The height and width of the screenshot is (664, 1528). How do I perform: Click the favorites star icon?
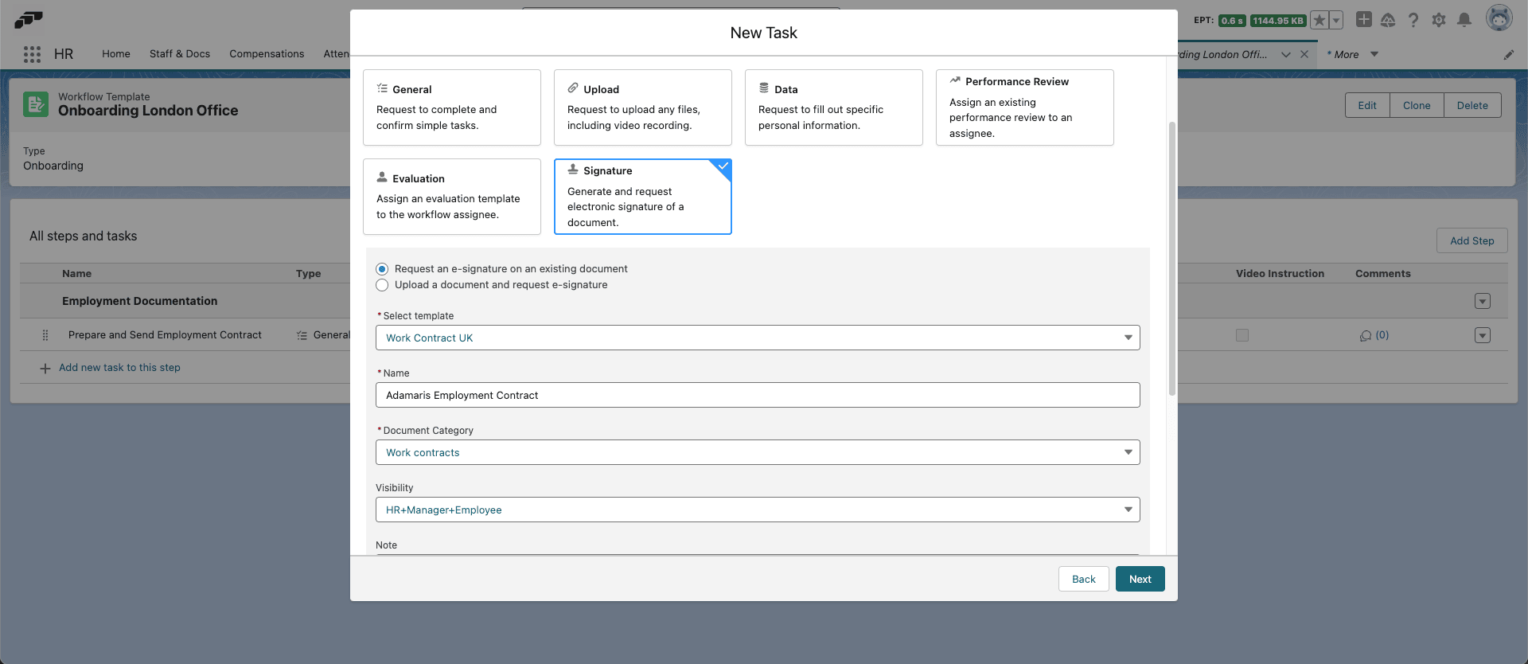(1319, 20)
